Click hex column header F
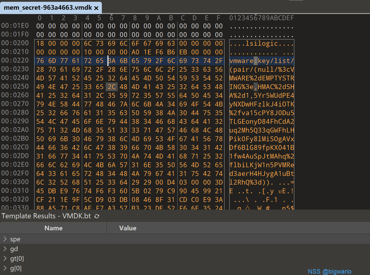 [218, 18]
